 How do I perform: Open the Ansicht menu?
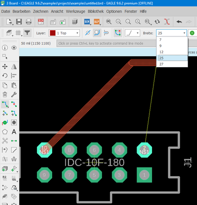click(x=57, y=11)
